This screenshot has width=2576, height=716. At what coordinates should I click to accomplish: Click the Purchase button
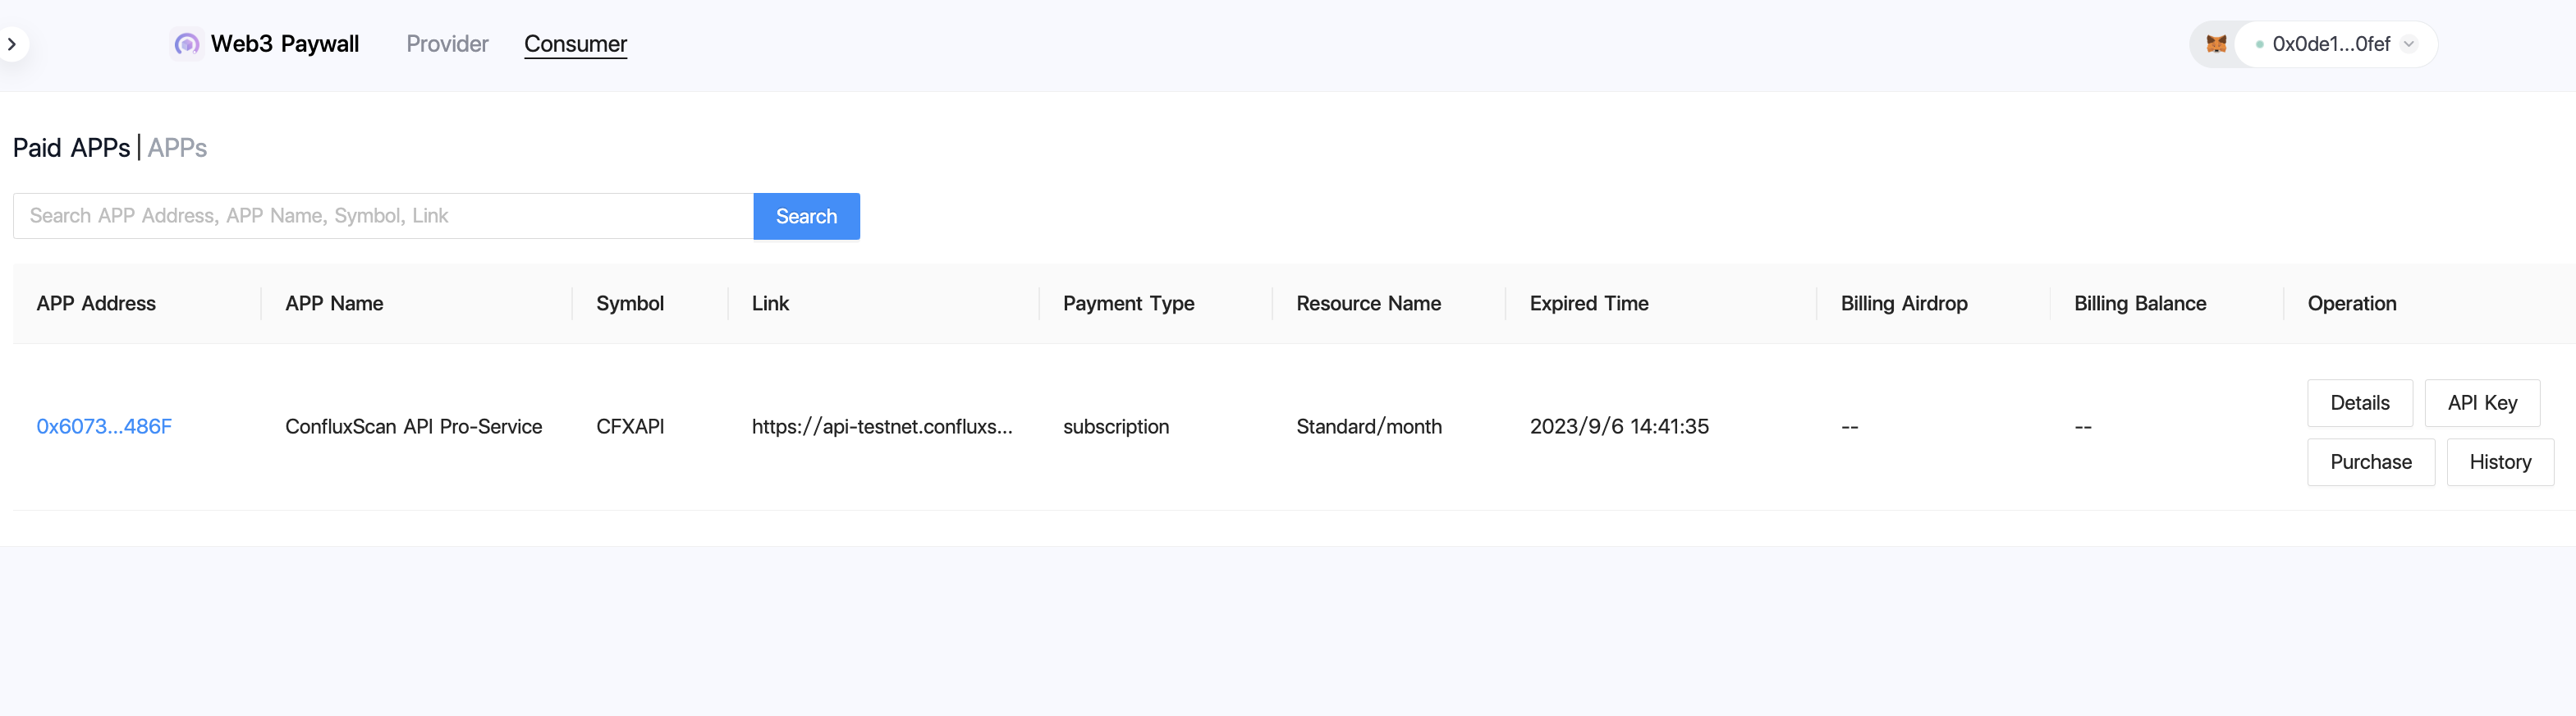click(2370, 462)
